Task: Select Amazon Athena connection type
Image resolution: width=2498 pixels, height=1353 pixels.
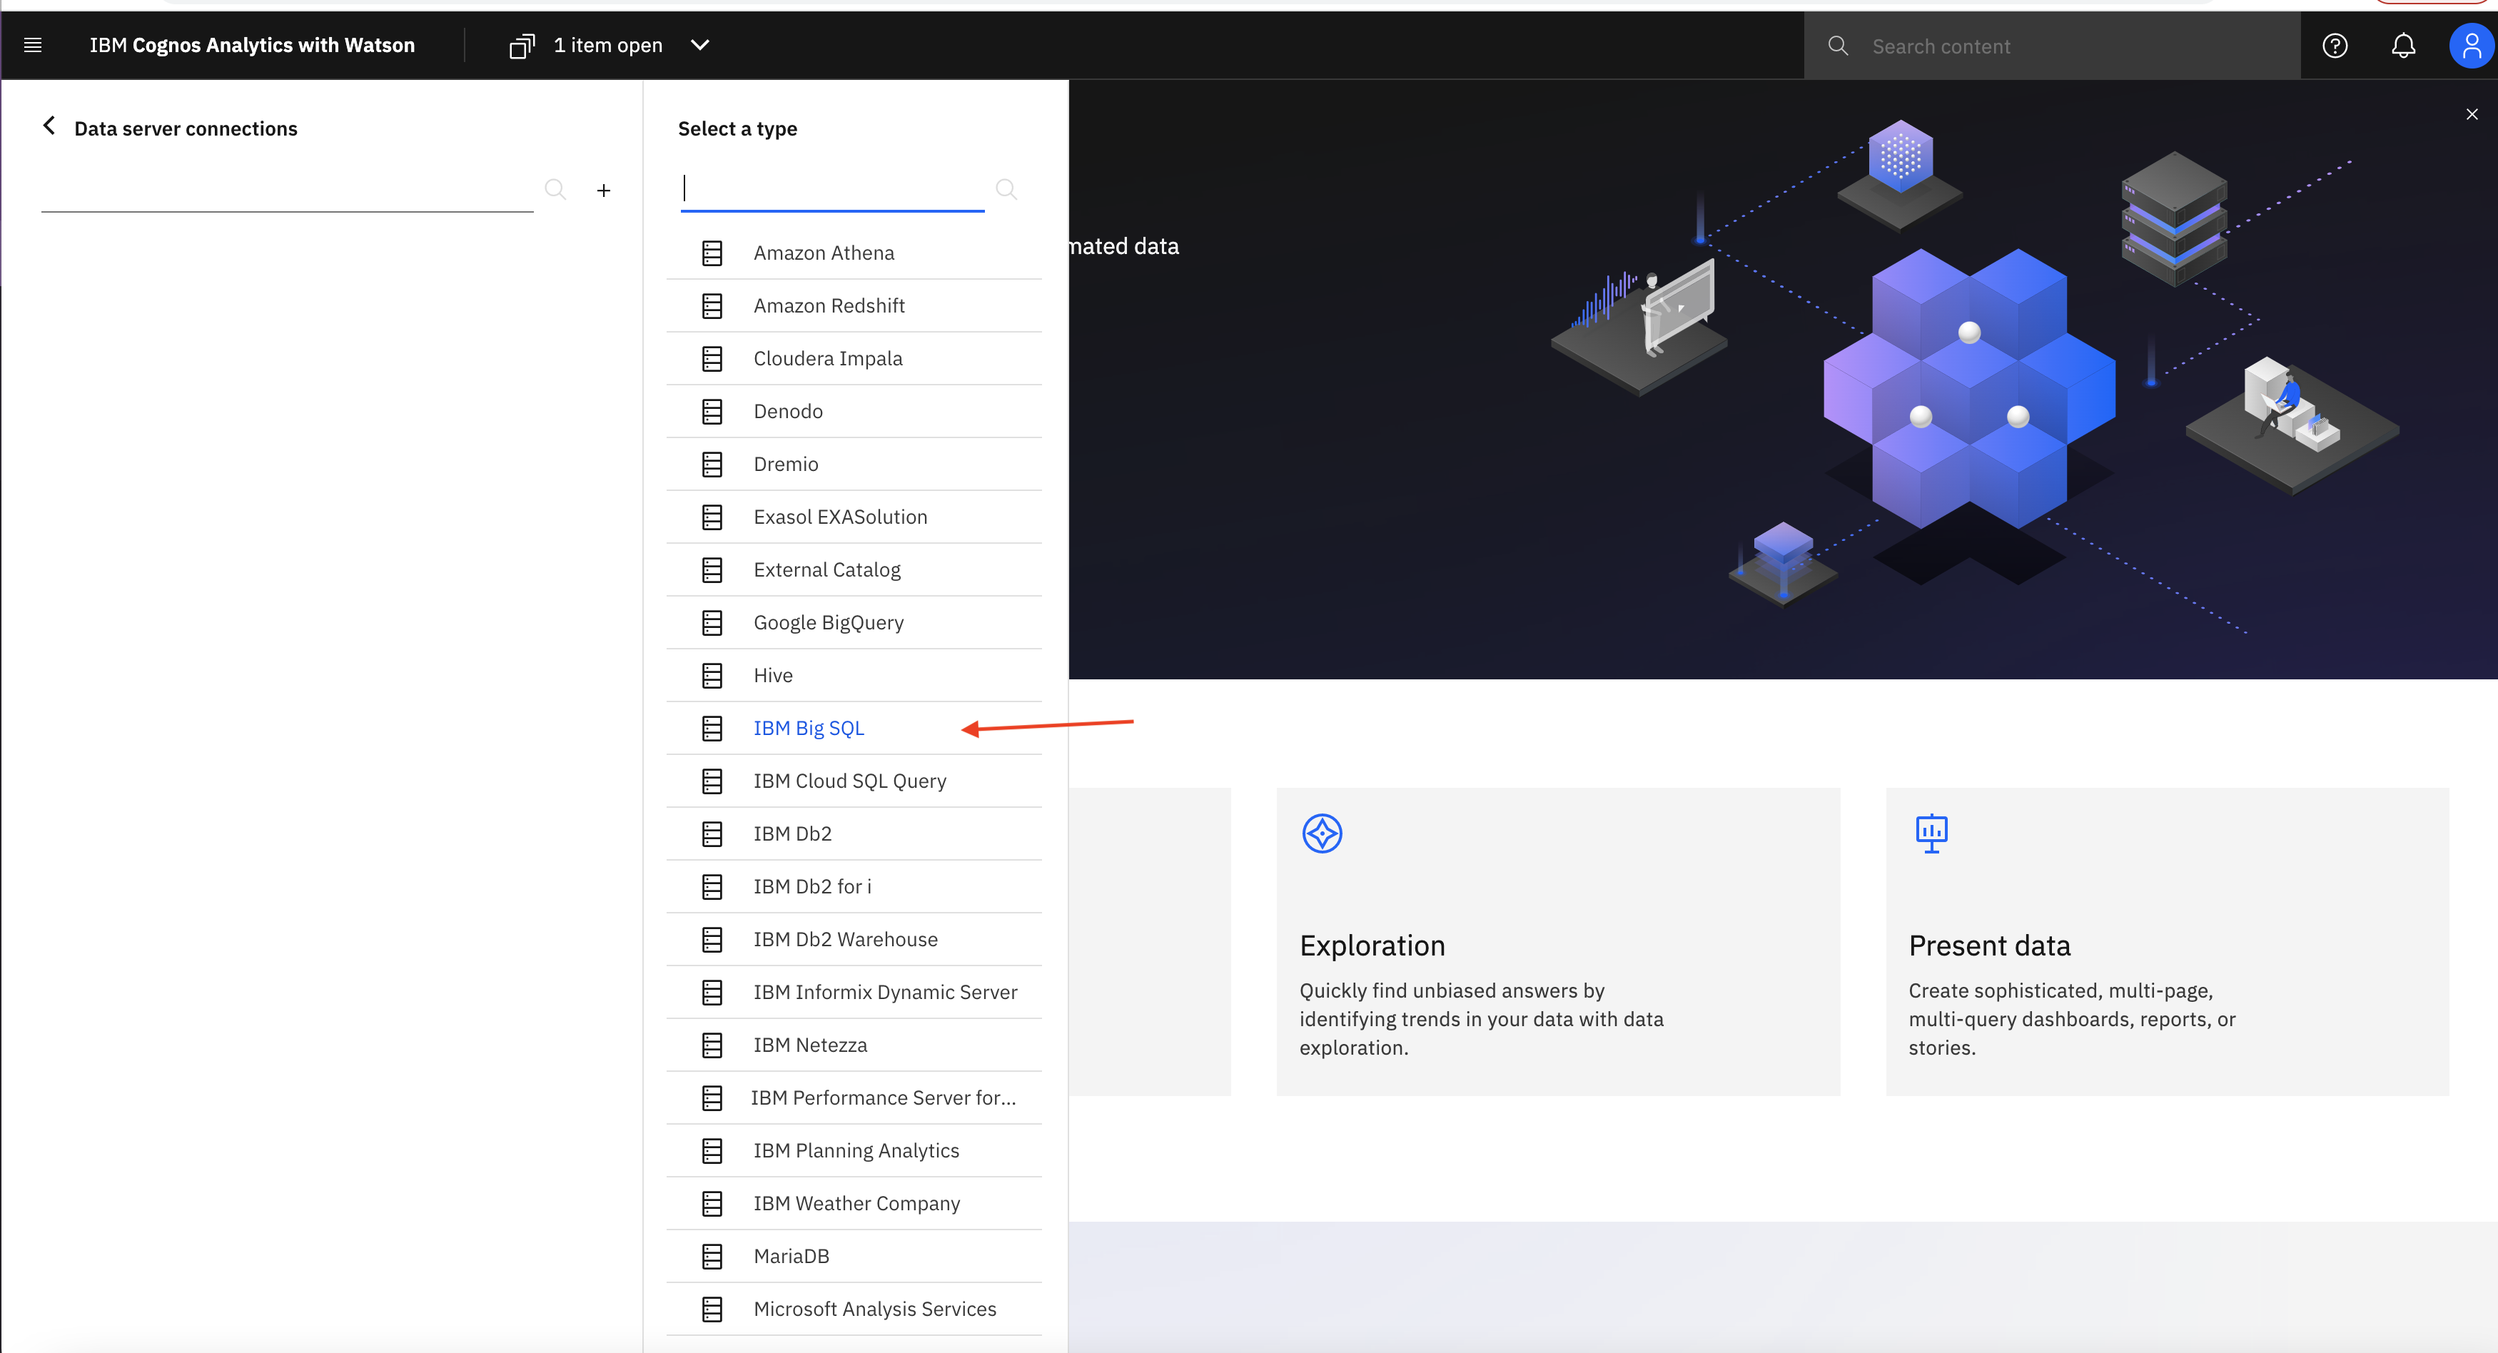Action: (x=854, y=253)
